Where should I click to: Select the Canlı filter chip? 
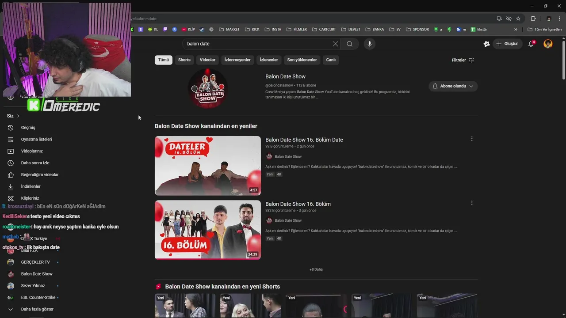coord(331,60)
